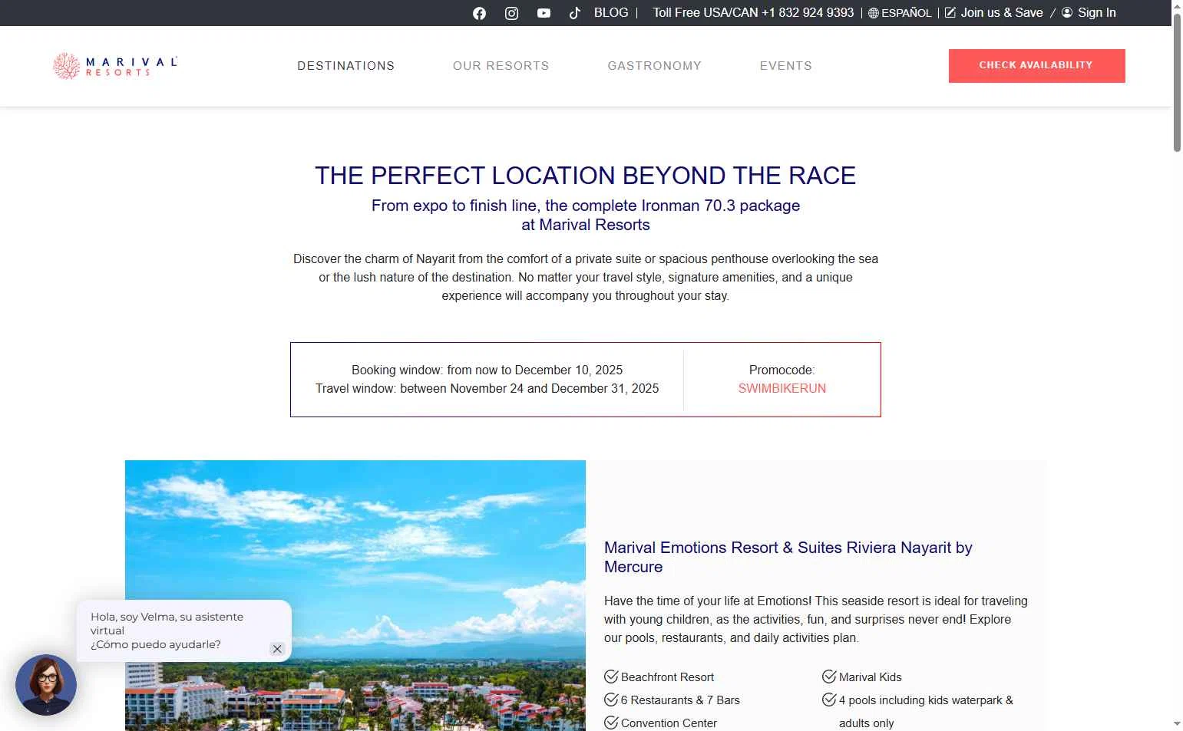Open the YouTube icon link
1183x731 pixels.
click(x=544, y=13)
